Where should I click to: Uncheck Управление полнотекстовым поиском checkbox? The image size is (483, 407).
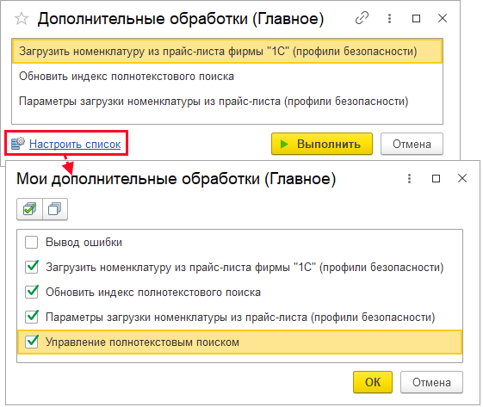(31, 342)
